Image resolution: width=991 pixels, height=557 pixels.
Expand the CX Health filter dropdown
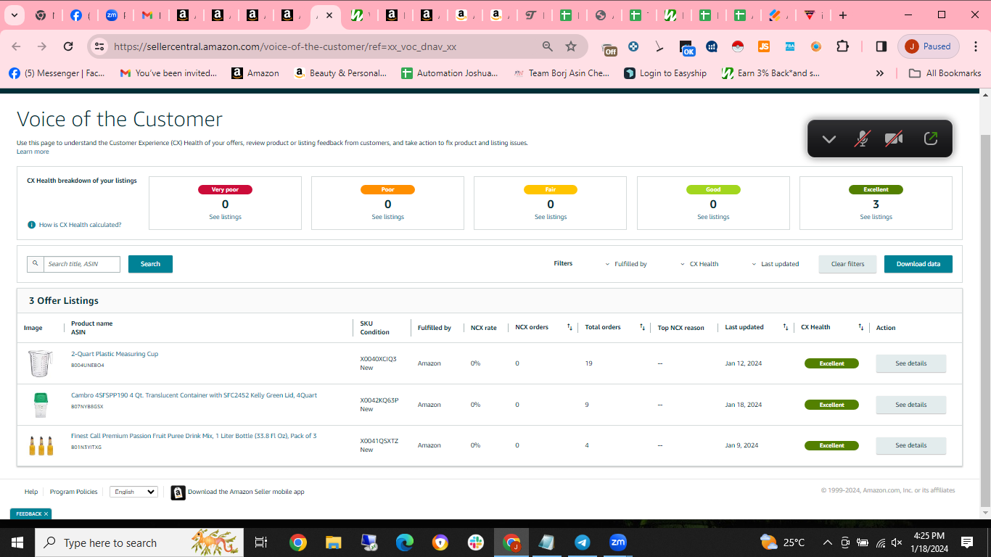tap(699, 264)
